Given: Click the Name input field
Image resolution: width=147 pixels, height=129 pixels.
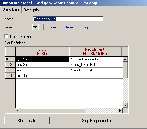Looking at the screenshot, I should click(68, 19).
